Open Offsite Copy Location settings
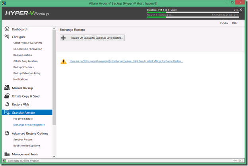 [25, 61]
